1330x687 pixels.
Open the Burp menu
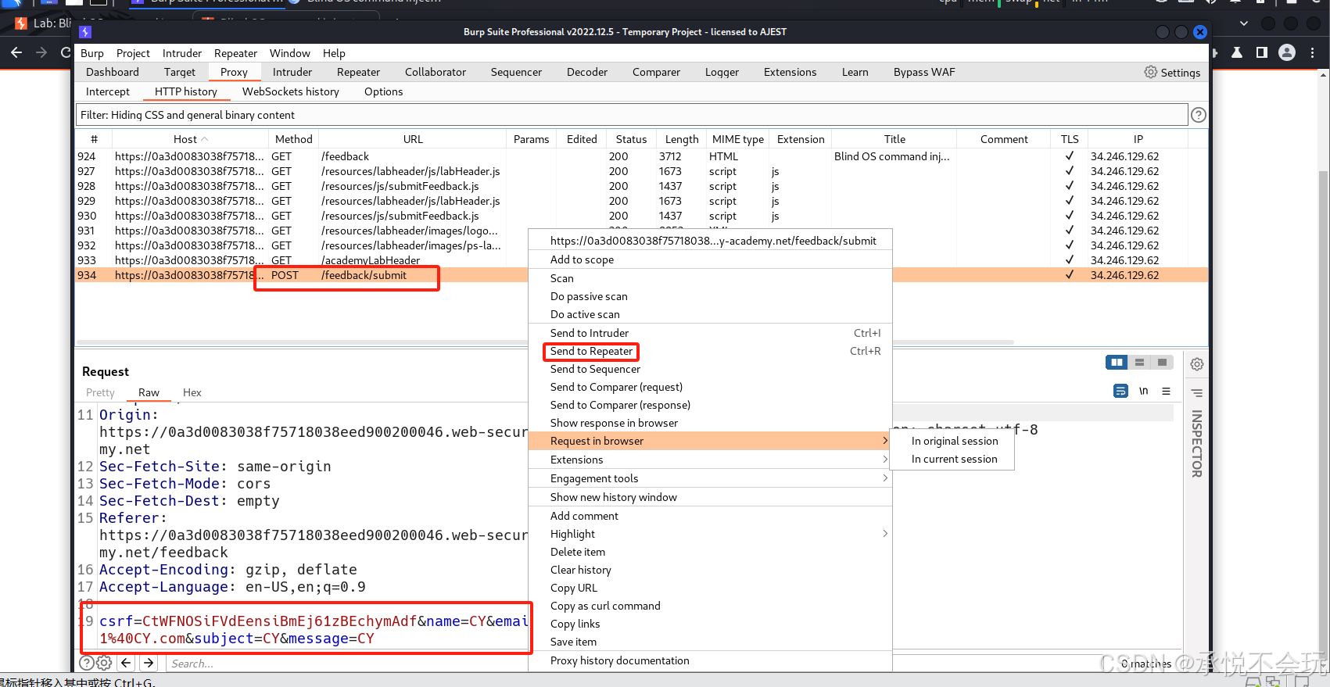[x=92, y=53]
